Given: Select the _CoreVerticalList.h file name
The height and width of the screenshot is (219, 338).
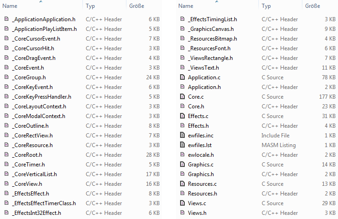Looking at the screenshot, I should (34, 174).
